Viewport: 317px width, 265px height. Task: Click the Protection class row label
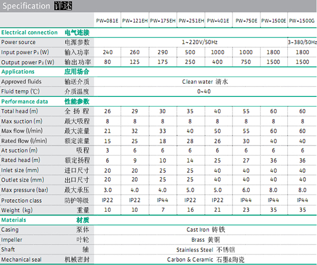click(21, 200)
